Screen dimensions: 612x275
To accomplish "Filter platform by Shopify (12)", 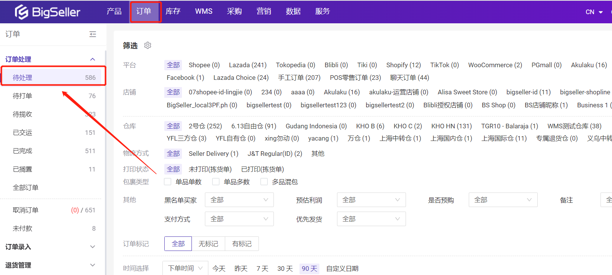I will 404,65.
